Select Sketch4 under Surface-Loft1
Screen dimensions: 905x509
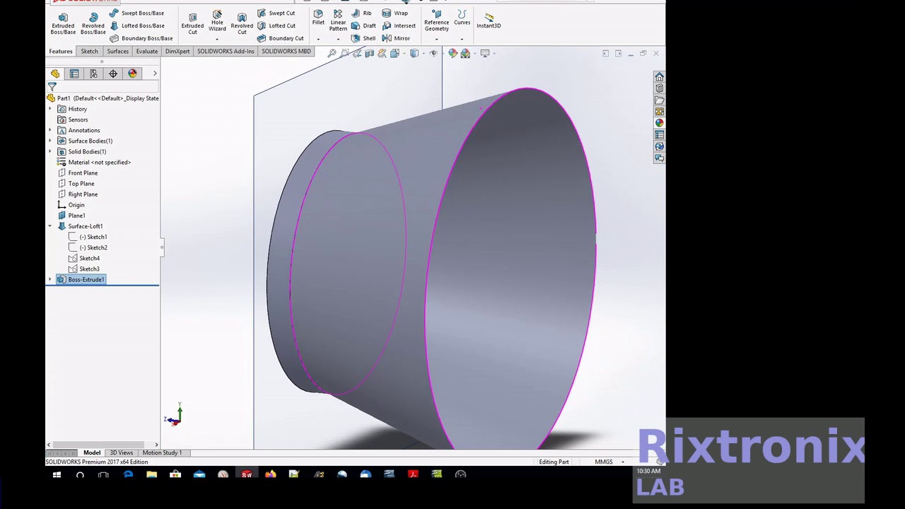[x=89, y=258]
